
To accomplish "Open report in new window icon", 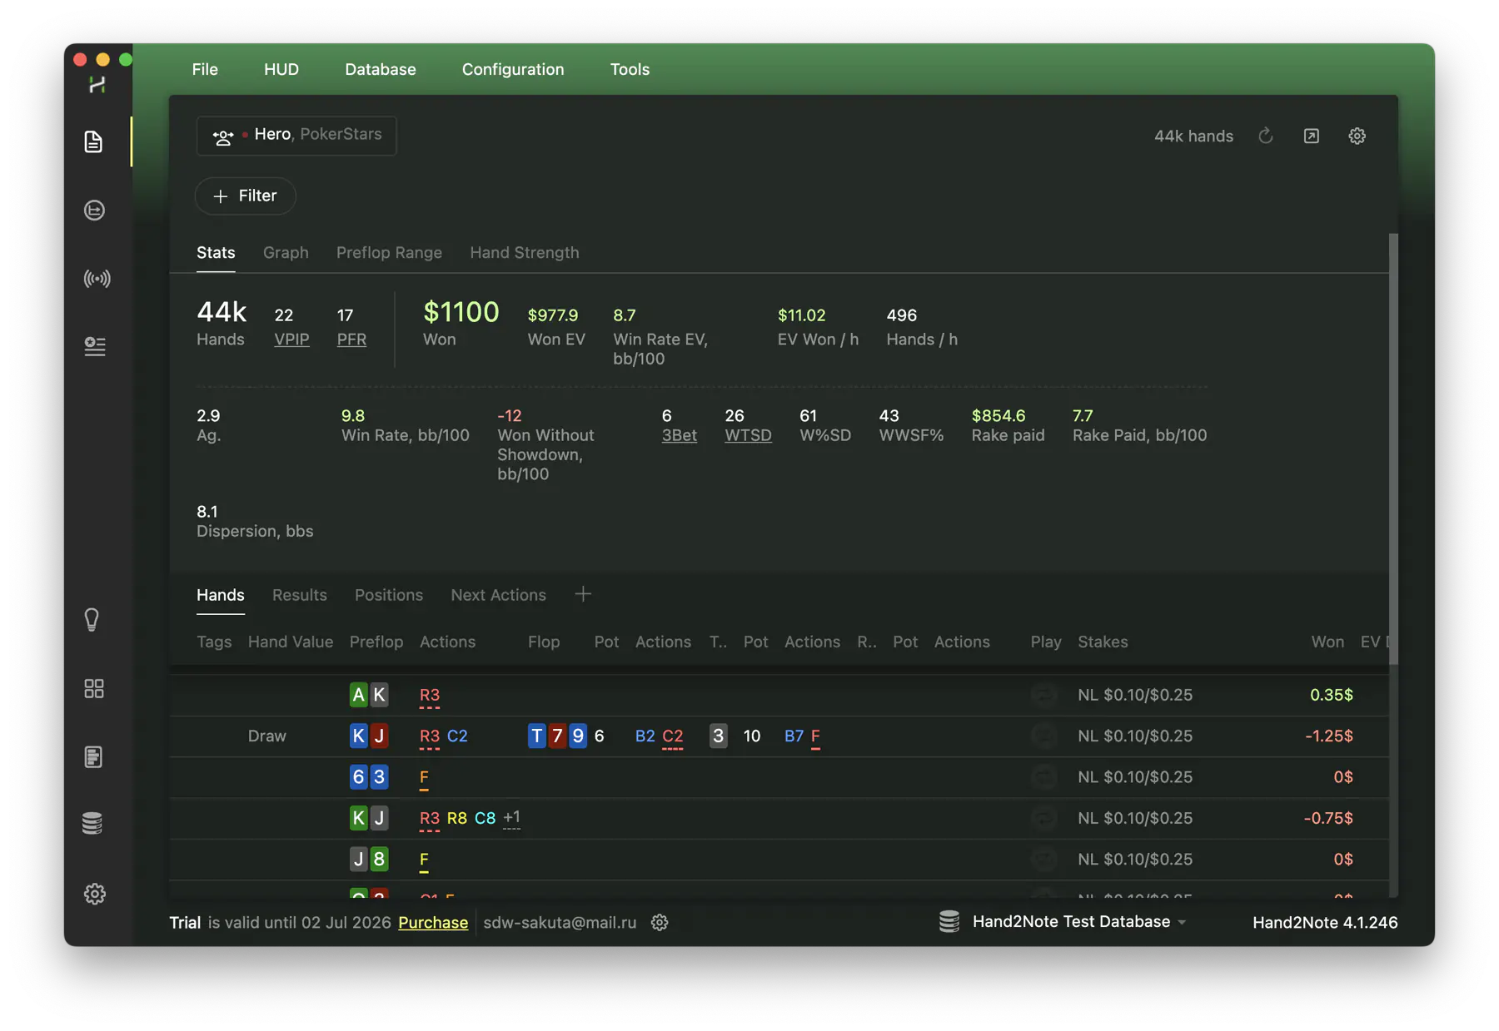I will [x=1312, y=136].
